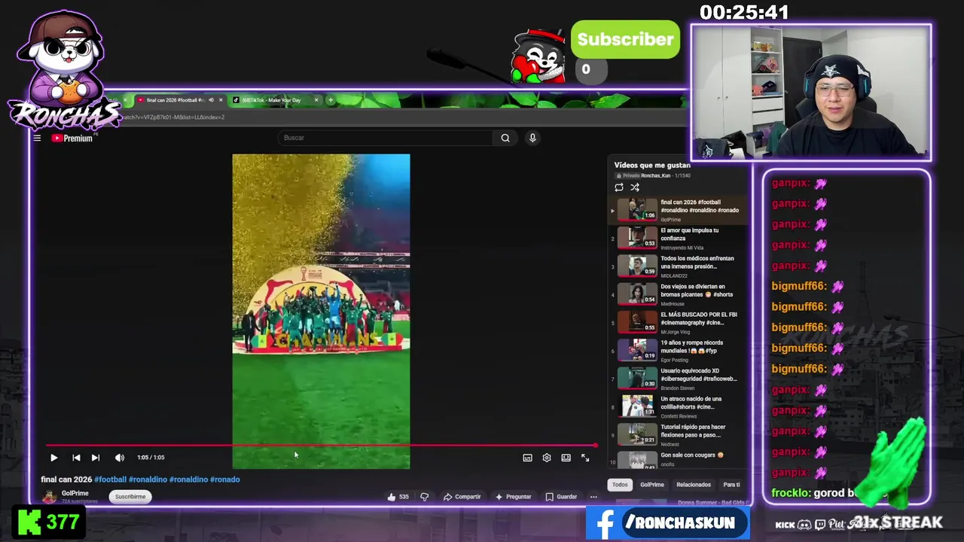The image size is (964, 542).
Task: Open the player settings gear
Action: point(547,458)
